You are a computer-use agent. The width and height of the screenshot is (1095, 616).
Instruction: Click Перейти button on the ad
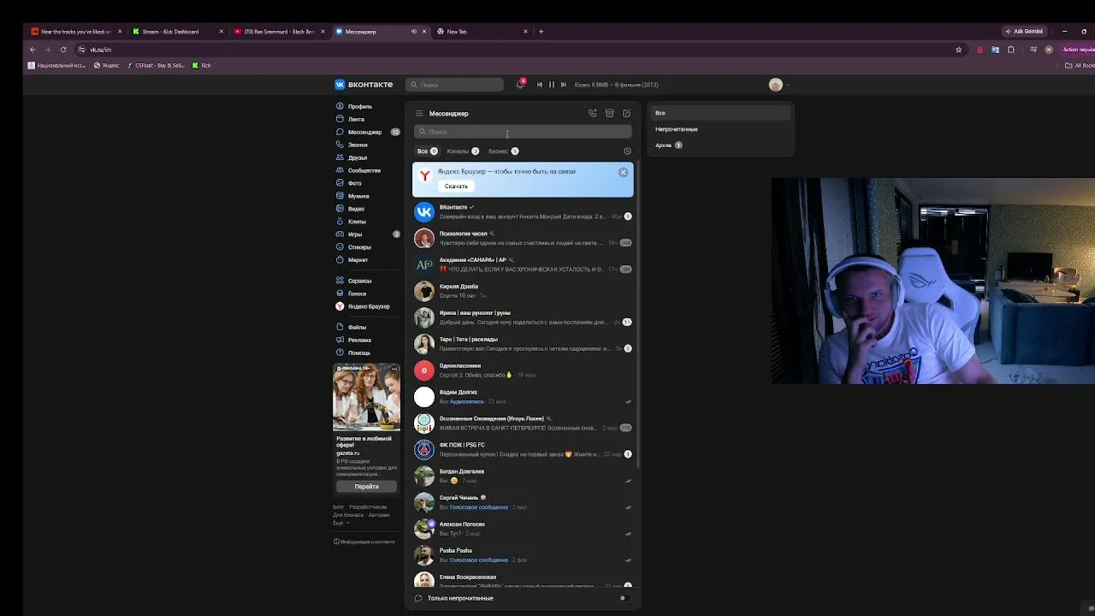(366, 487)
